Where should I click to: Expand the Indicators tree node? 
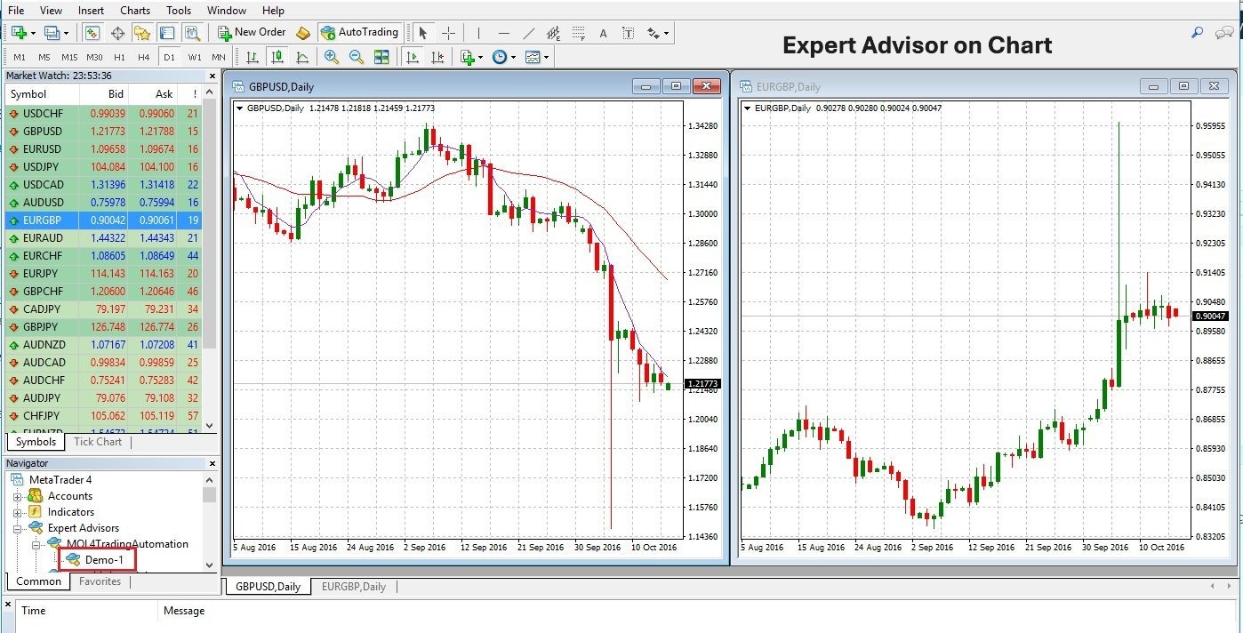pos(17,512)
